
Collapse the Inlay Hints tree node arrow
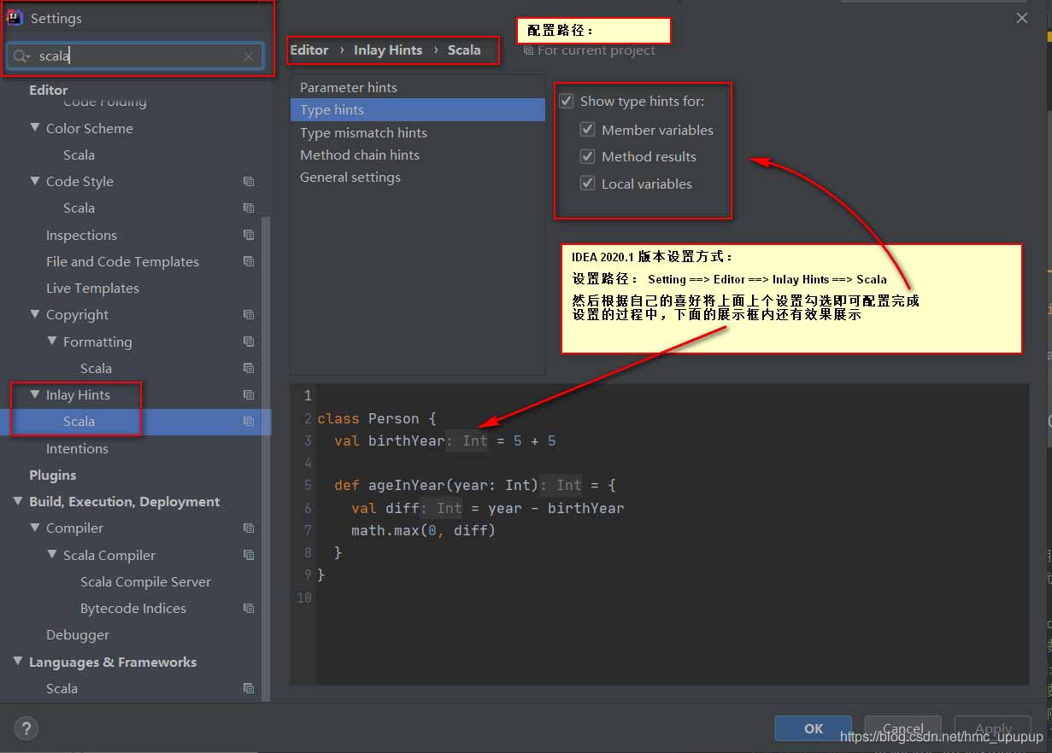(35, 394)
